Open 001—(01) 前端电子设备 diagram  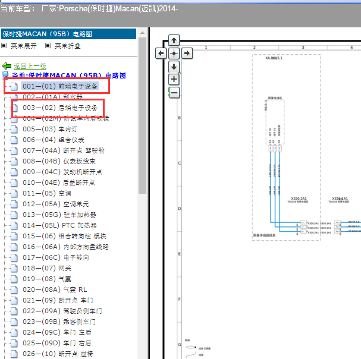60,86
